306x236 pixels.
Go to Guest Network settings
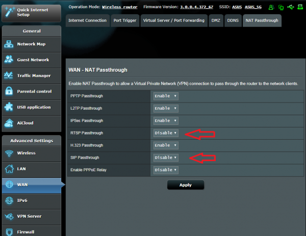[x=32, y=60]
